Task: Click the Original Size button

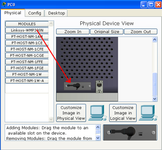Action: 107,31
